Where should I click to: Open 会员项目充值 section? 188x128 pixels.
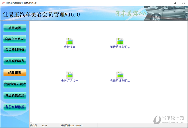15,50
